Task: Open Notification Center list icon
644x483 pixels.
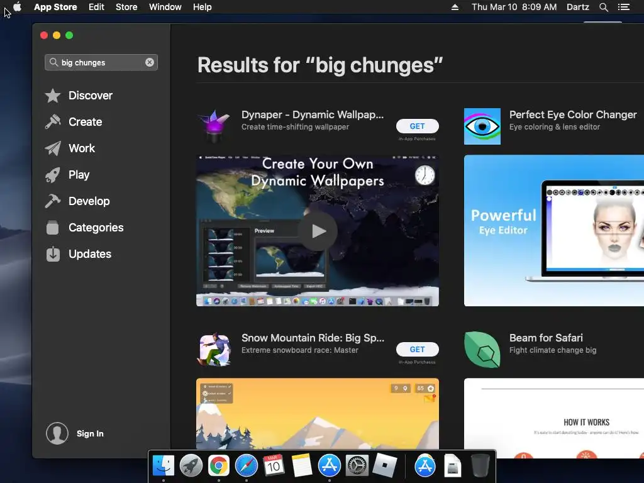Action: point(624,7)
